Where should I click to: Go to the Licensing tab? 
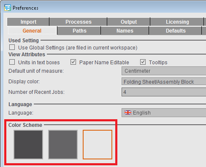coord(177,22)
